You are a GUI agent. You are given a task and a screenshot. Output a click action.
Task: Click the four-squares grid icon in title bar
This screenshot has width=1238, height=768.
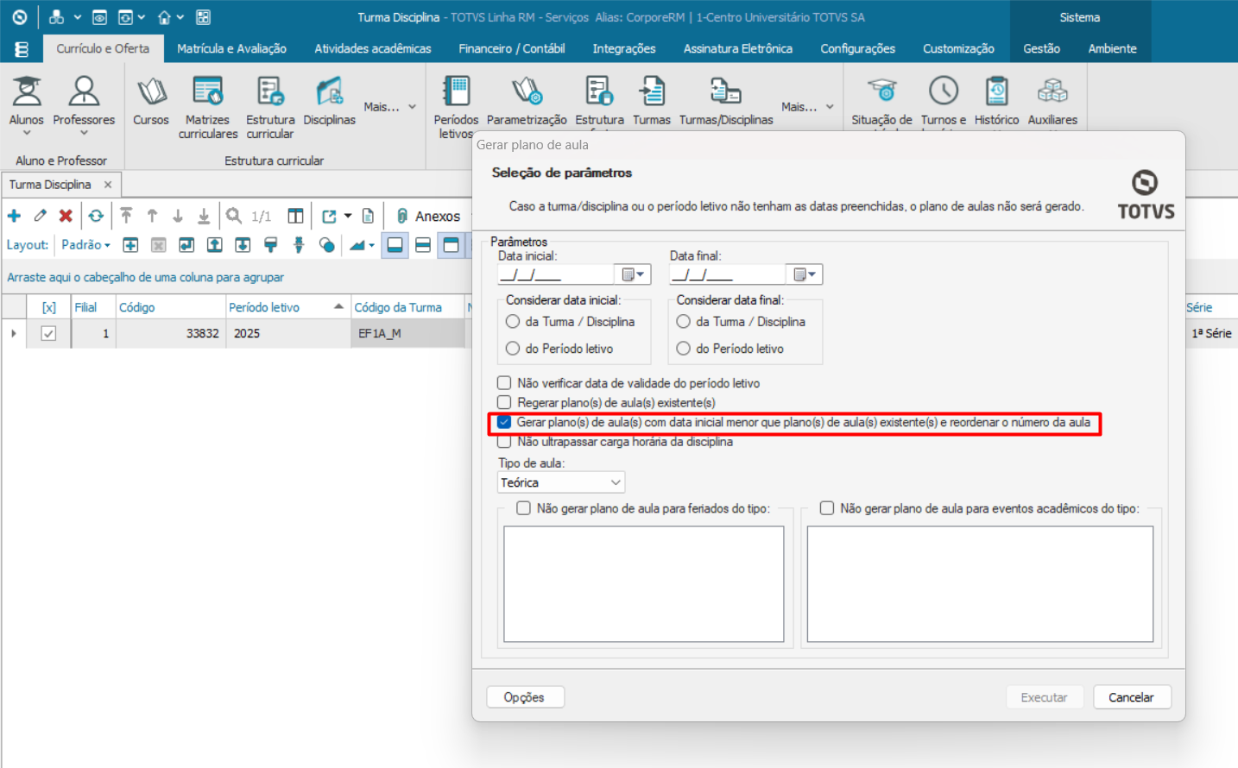click(x=204, y=17)
